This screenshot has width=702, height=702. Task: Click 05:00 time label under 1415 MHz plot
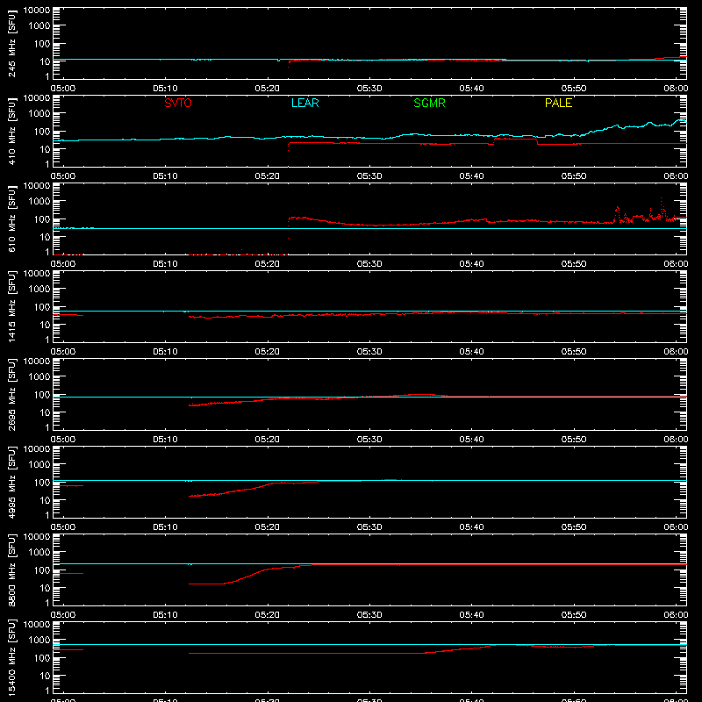[x=62, y=352]
